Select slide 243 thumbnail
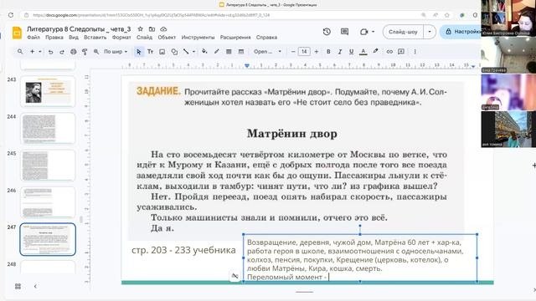Image resolution: width=536 pixels, height=301 pixels. pos(48,91)
